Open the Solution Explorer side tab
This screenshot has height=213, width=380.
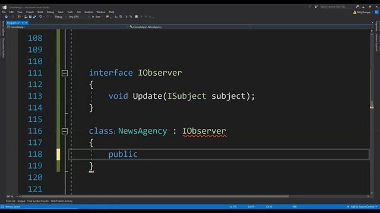coord(376,42)
